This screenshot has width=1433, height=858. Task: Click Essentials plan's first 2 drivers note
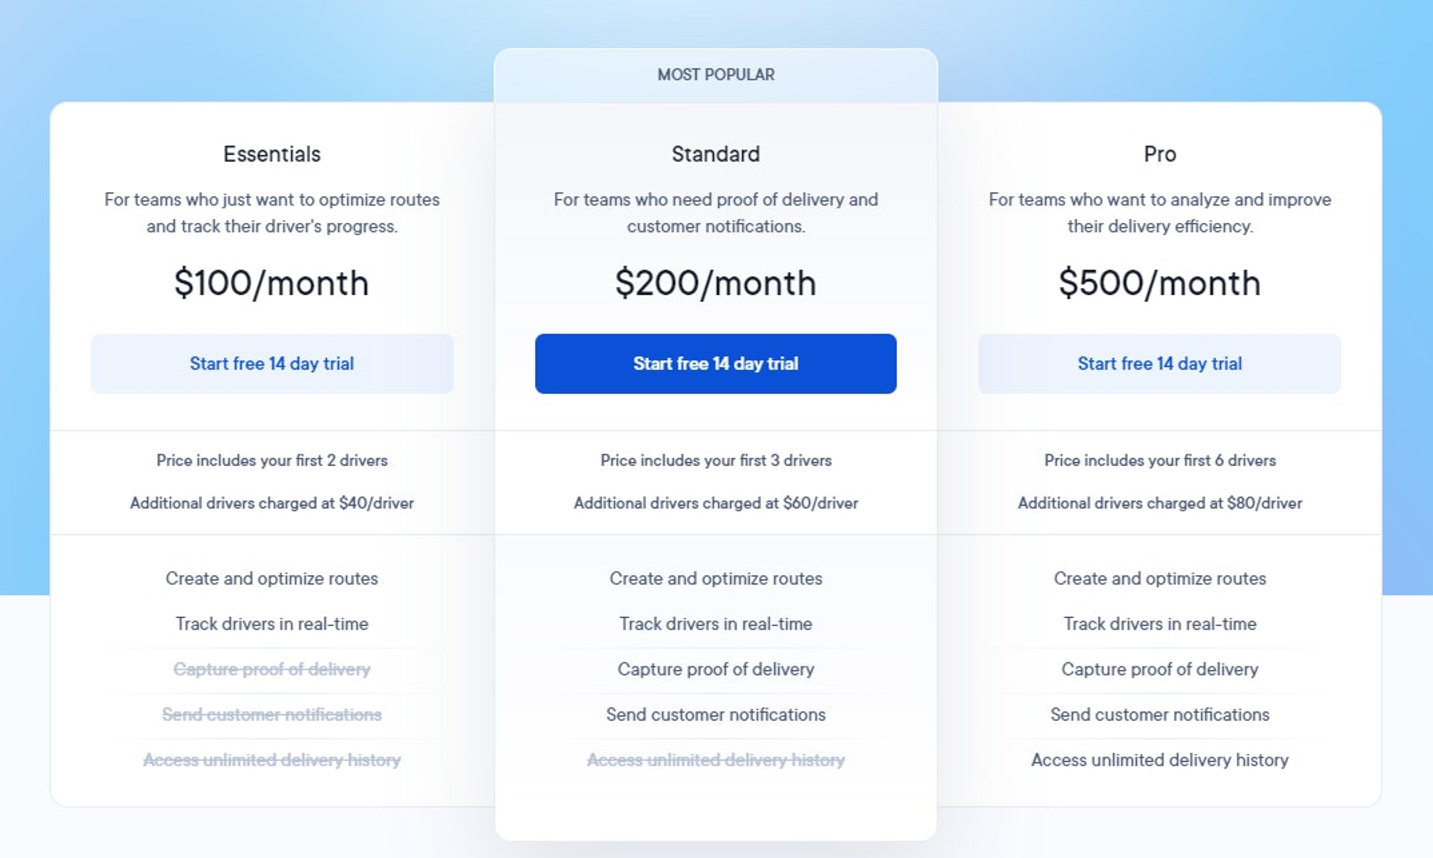pyautogui.click(x=272, y=460)
